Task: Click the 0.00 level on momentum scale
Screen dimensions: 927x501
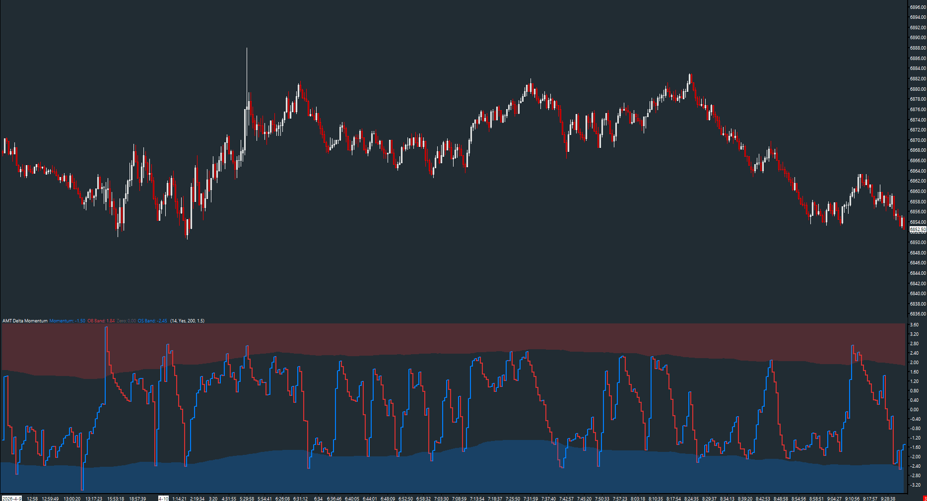Action: (x=913, y=410)
